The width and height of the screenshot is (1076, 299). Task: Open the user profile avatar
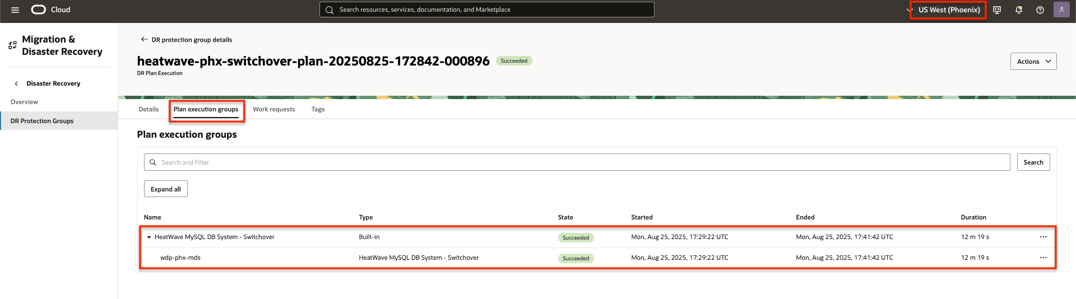1061,10
